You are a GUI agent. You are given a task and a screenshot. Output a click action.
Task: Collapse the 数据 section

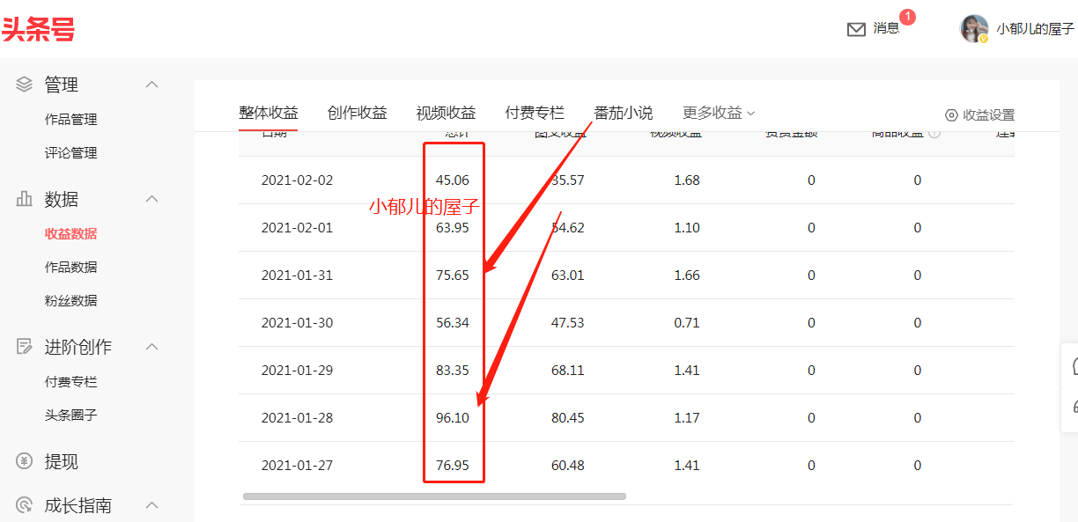(x=151, y=199)
